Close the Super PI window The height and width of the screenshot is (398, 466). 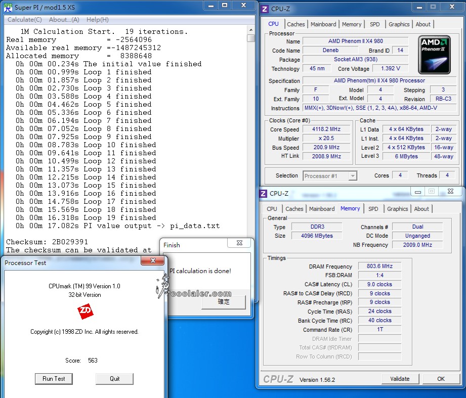[x=243, y=6]
